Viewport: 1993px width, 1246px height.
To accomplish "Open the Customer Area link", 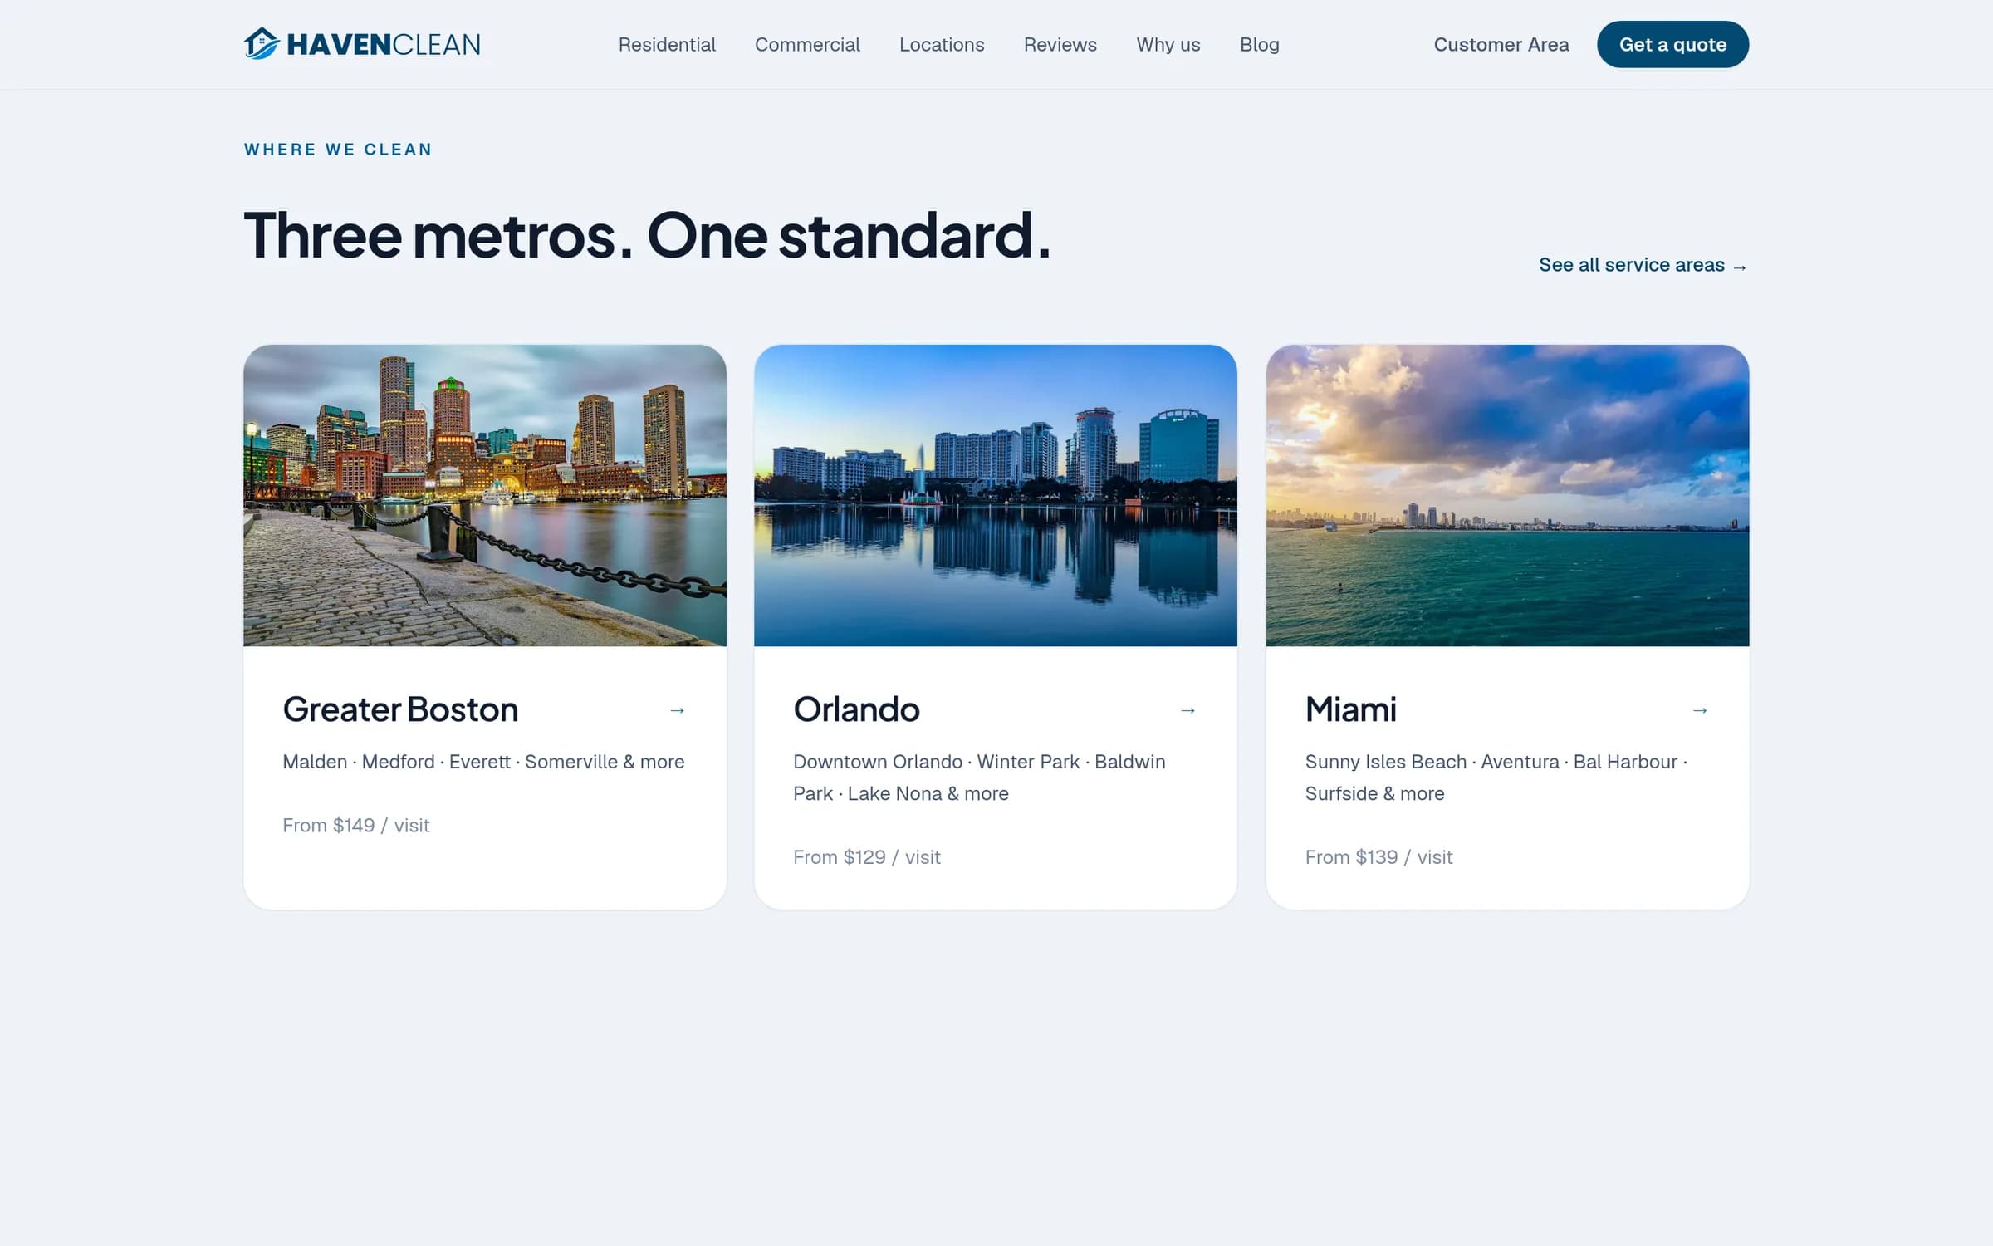I will (1501, 45).
